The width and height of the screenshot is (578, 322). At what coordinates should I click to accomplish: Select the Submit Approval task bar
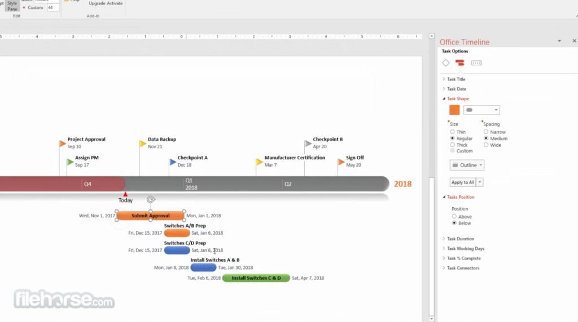click(x=150, y=216)
